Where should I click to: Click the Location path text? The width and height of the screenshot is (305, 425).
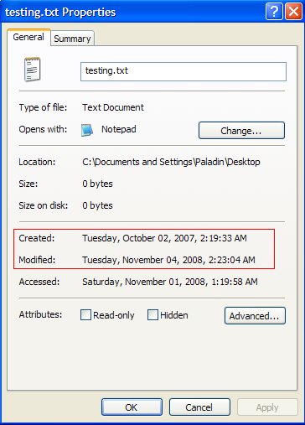171,162
